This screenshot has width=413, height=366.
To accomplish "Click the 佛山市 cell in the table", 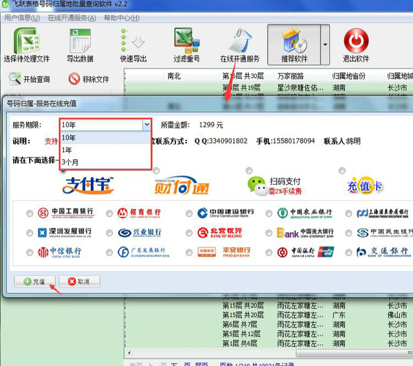I will 397,315.
